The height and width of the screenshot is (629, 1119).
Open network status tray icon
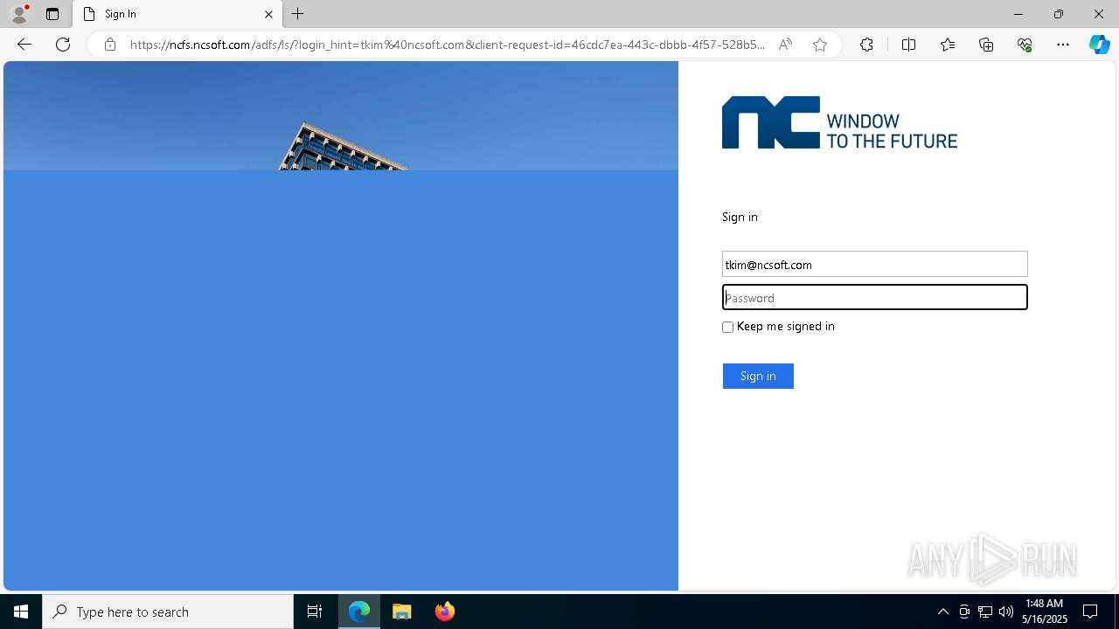click(985, 612)
